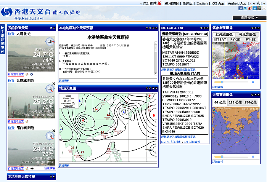This screenshot has height=182, width=267.
Task: Click the surface weather chart image
Action: (108, 127)
